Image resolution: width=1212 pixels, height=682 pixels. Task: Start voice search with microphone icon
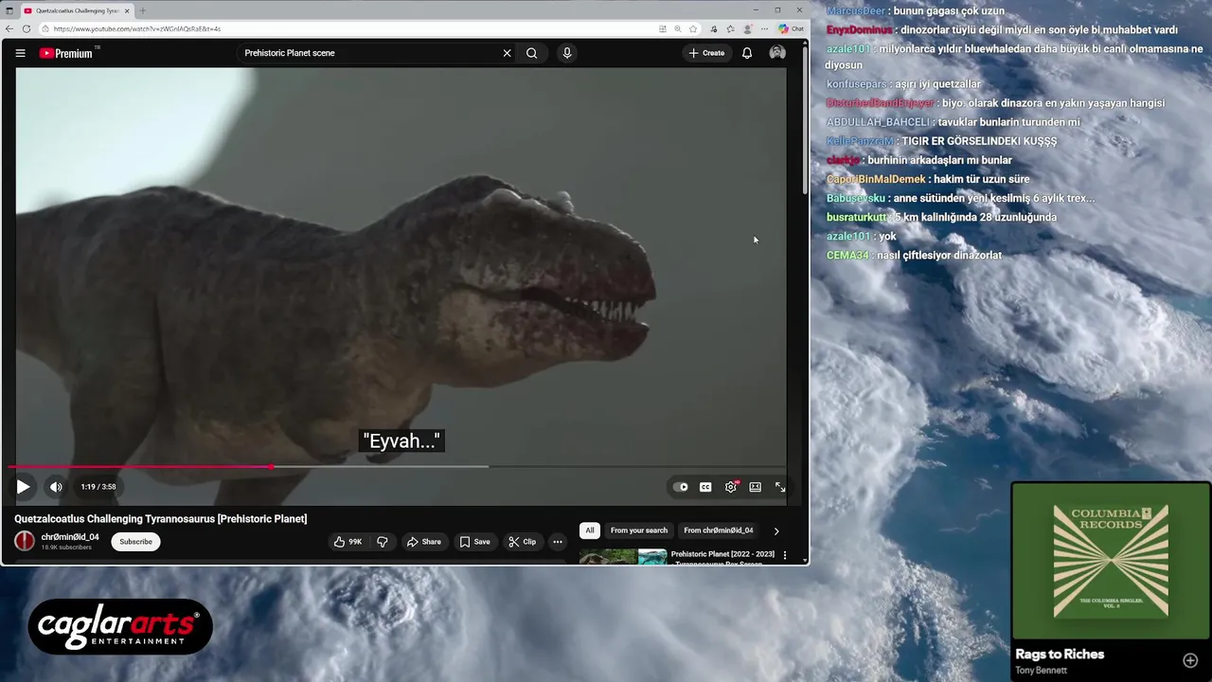click(566, 53)
